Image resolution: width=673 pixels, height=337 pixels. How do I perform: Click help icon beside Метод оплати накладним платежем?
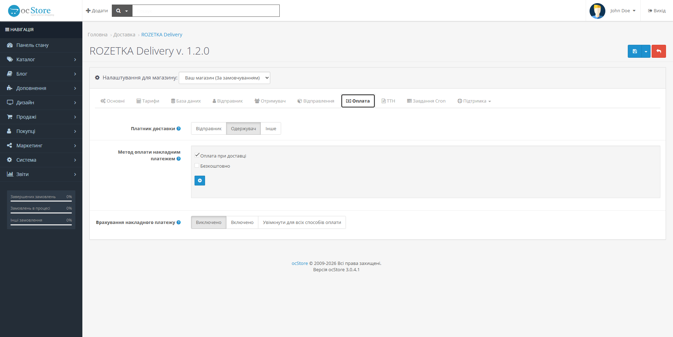[x=179, y=159]
